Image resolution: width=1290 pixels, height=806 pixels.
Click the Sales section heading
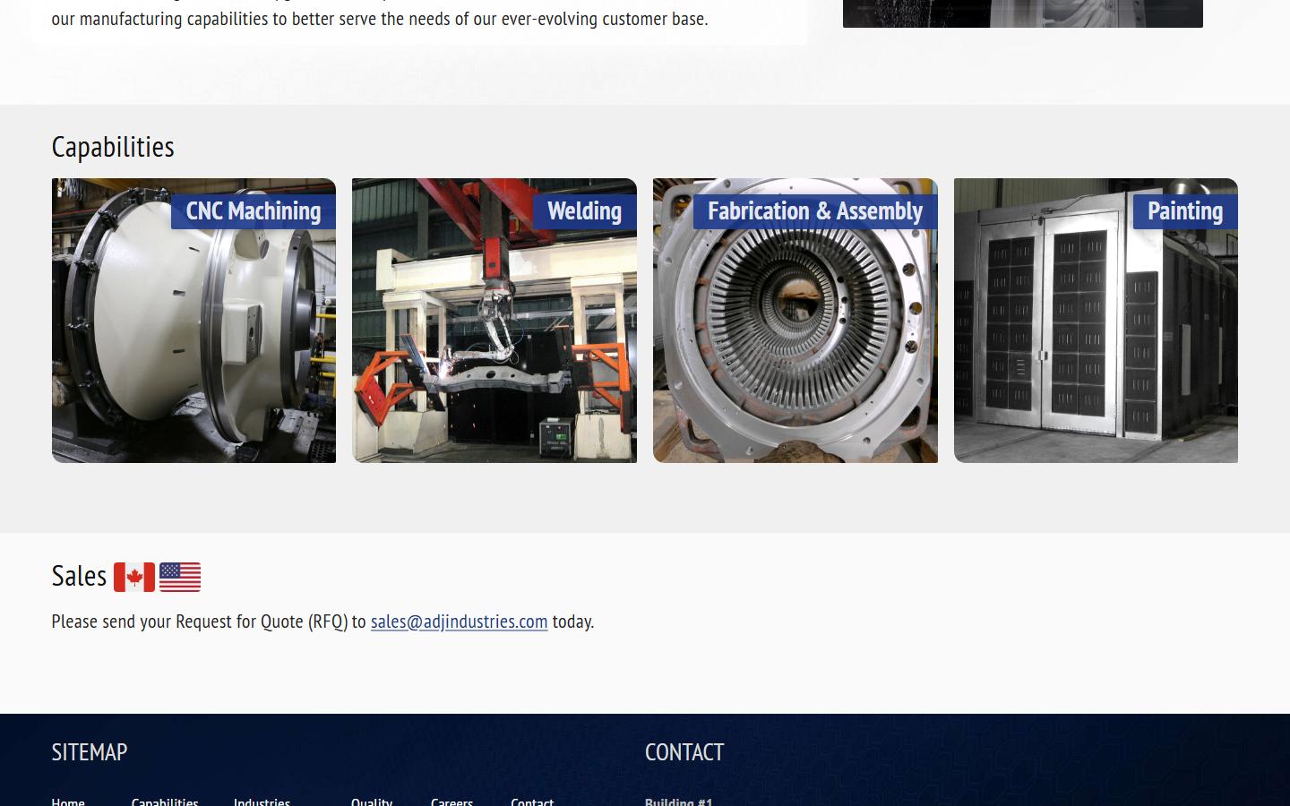coord(80,577)
